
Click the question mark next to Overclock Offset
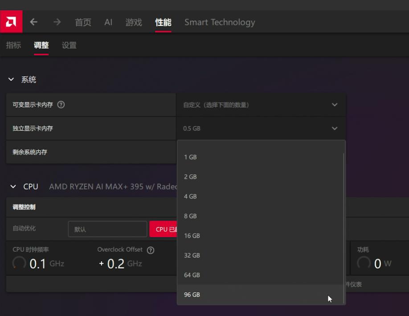pos(151,250)
